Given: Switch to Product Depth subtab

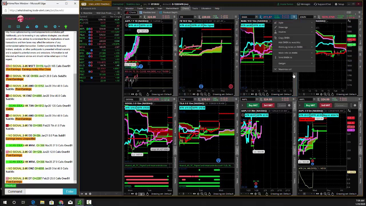Looking at the screenshot, I should pyautogui.click(x=169, y=13).
